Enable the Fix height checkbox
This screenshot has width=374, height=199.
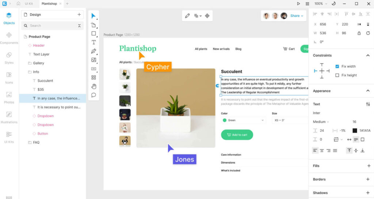click(337, 75)
